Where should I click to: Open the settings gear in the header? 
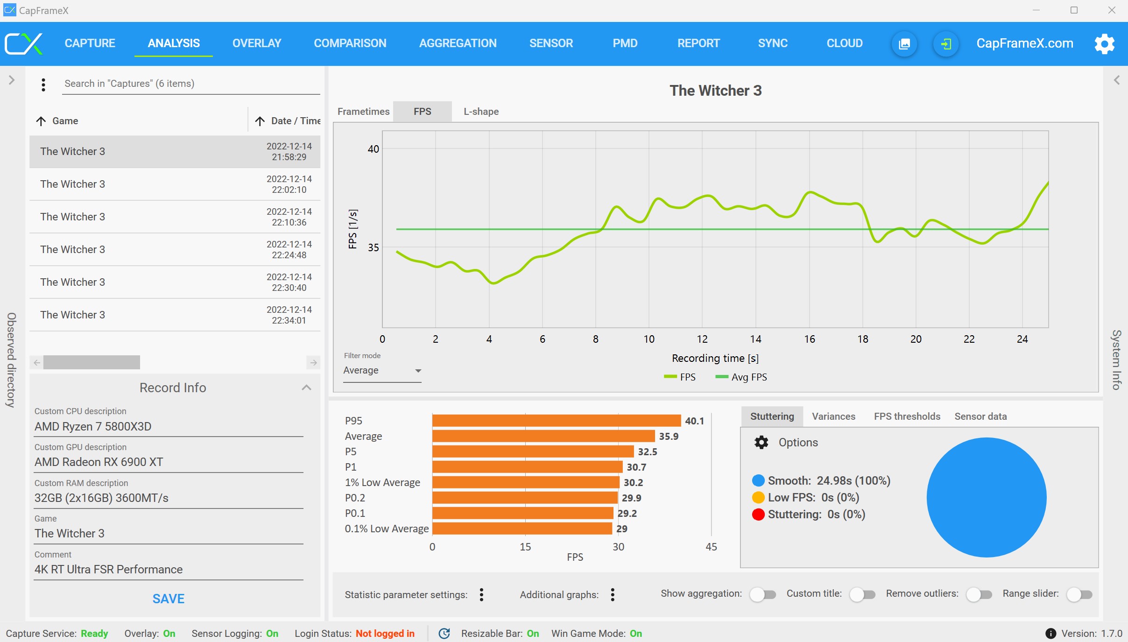pos(1104,43)
